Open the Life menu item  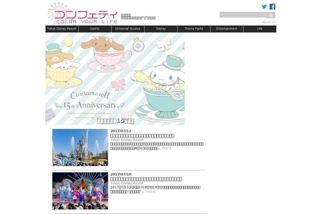pos(260,29)
